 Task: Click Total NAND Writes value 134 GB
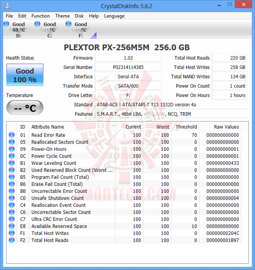click(x=230, y=76)
